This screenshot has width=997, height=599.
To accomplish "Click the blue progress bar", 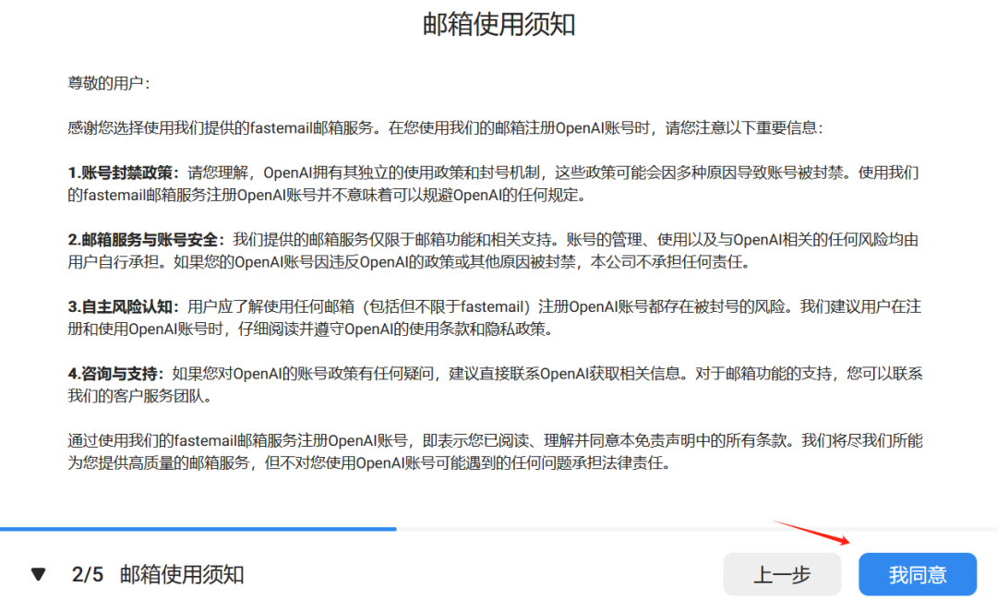I will 198,529.
